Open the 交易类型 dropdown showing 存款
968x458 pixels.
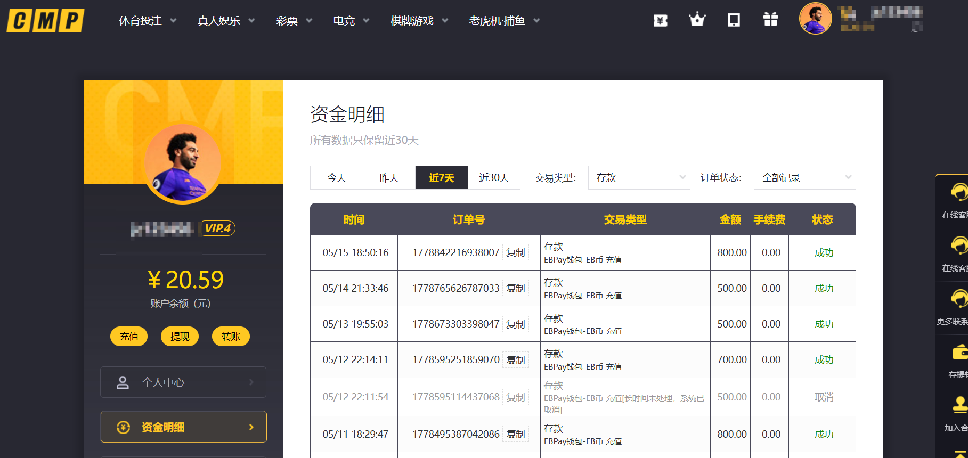[639, 178]
